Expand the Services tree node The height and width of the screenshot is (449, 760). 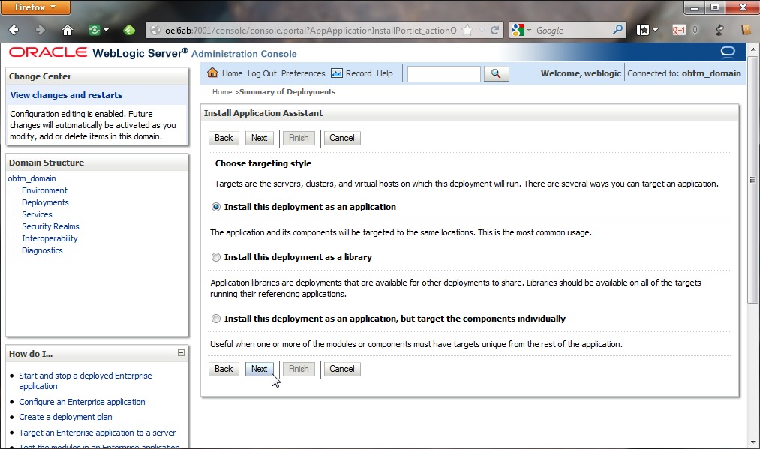point(14,214)
